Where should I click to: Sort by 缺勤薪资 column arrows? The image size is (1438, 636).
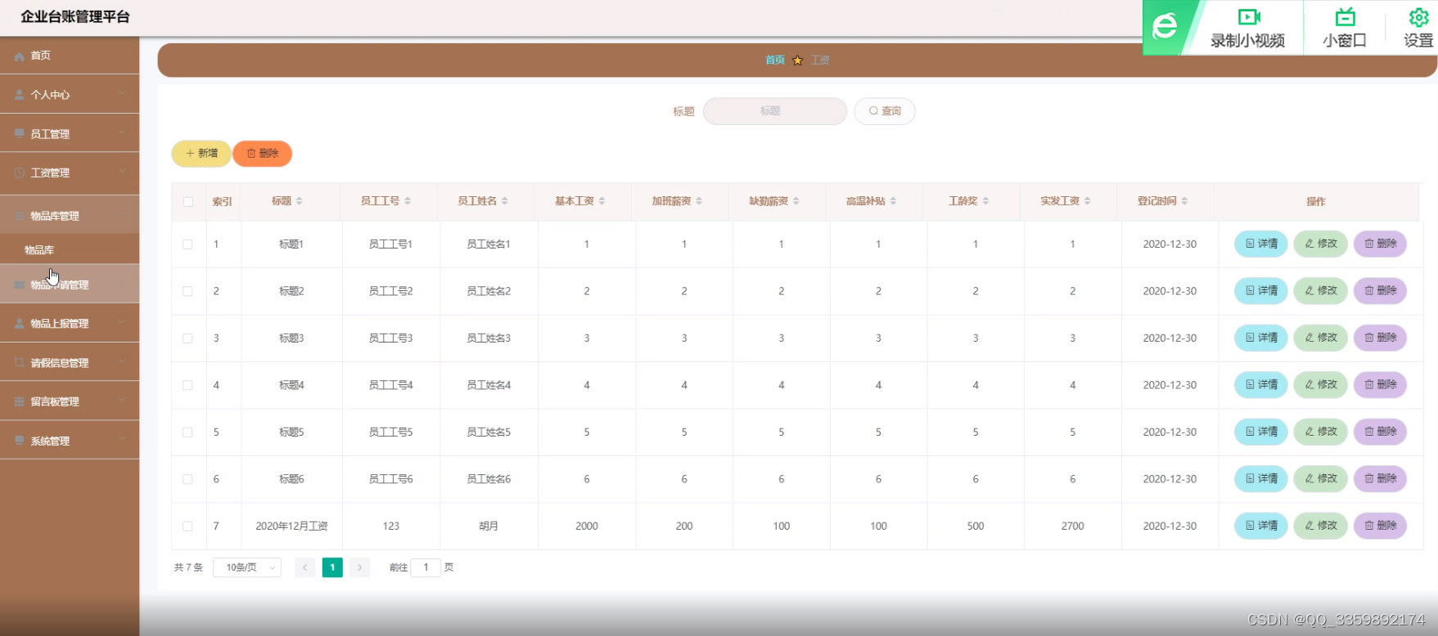click(796, 201)
